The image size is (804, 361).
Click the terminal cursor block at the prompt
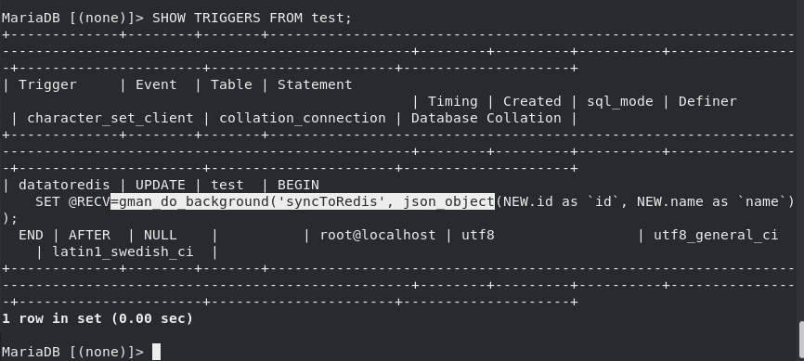coord(156,352)
